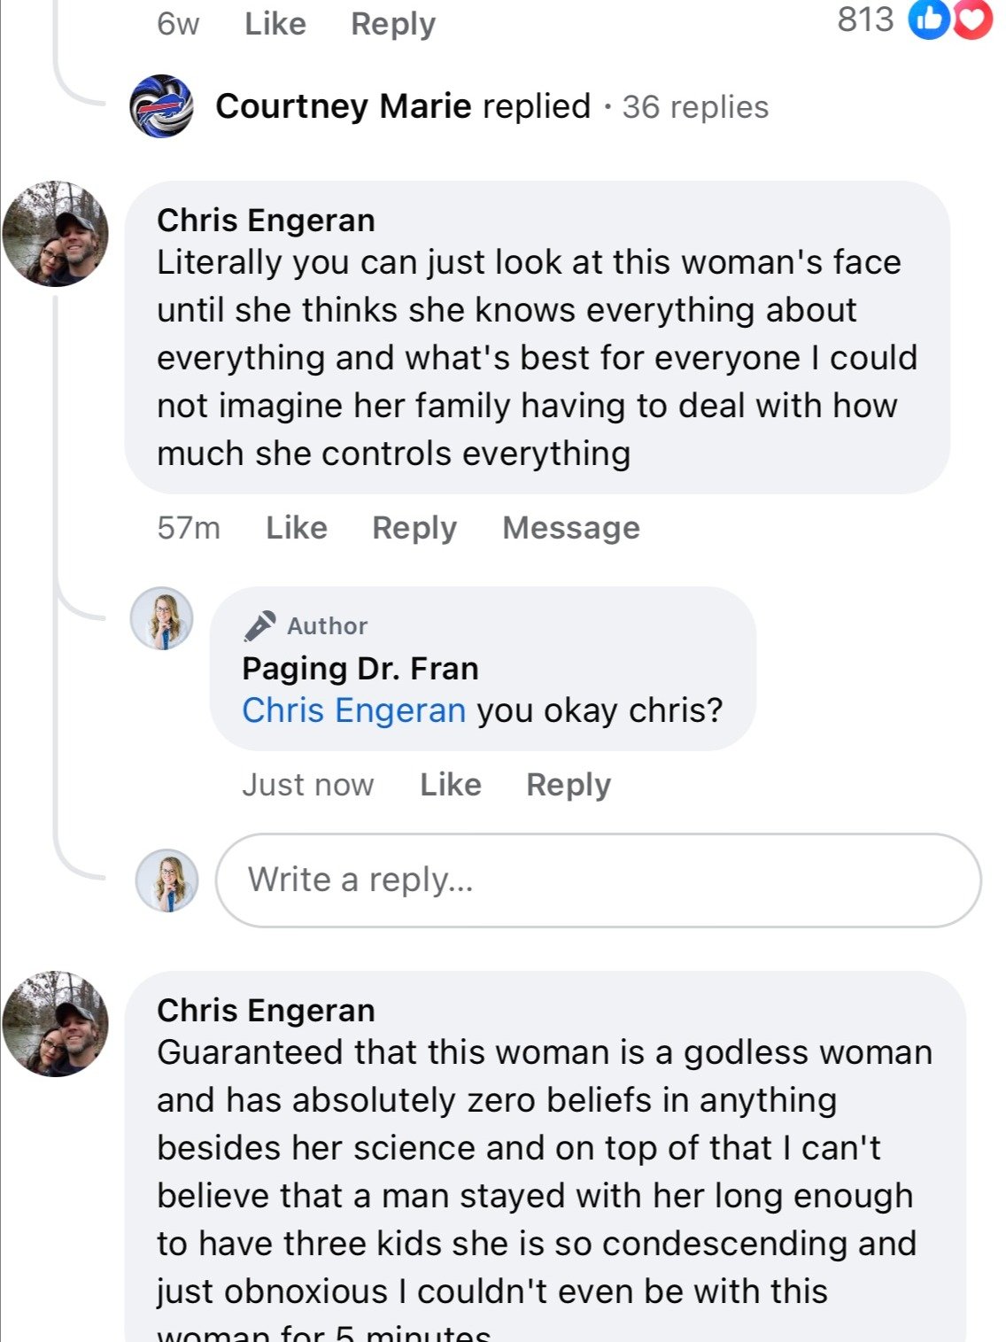Message Chris Engeran from his comment
This screenshot has height=1342, width=1006.
tap(571, 528)
